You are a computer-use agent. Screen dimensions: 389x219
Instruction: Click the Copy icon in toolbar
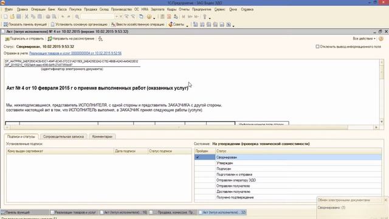(x=33, y=16)
